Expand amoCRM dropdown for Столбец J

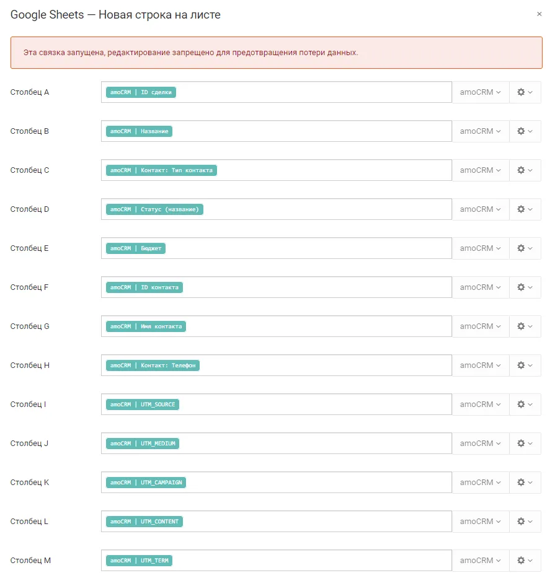pos(481,444)
